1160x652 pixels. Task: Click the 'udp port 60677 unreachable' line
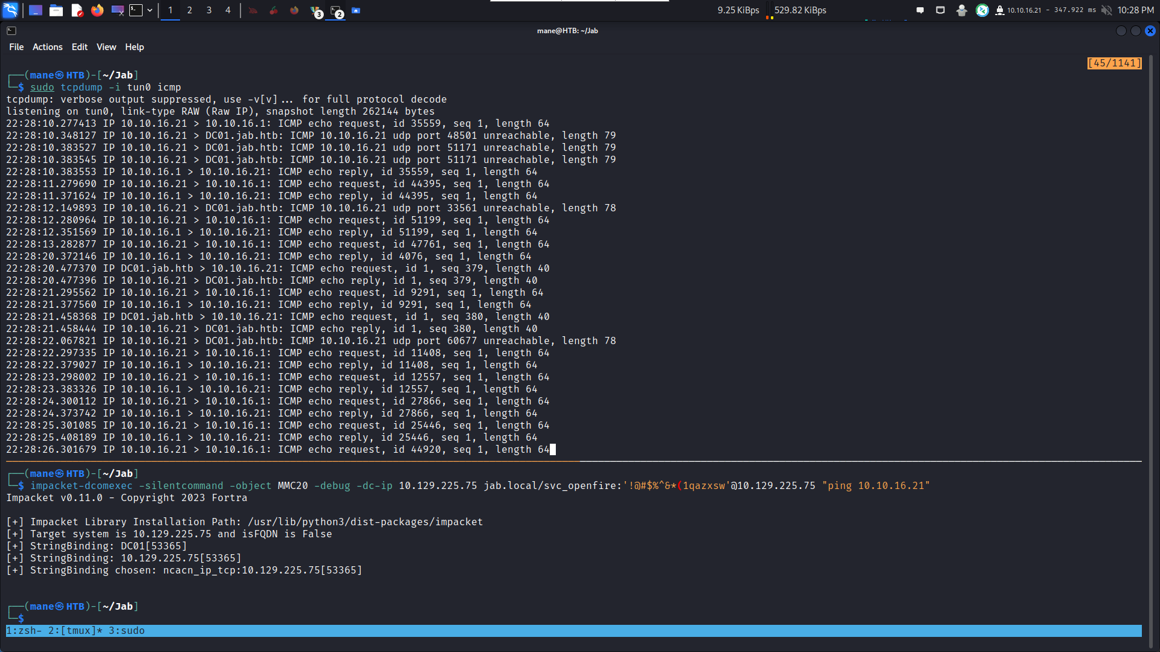point(311,341)
